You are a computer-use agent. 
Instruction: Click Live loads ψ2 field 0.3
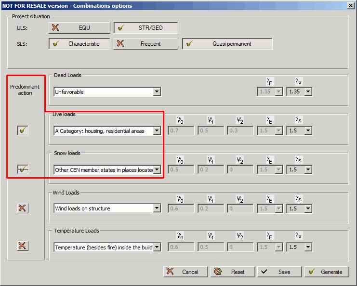click(240, 130)
